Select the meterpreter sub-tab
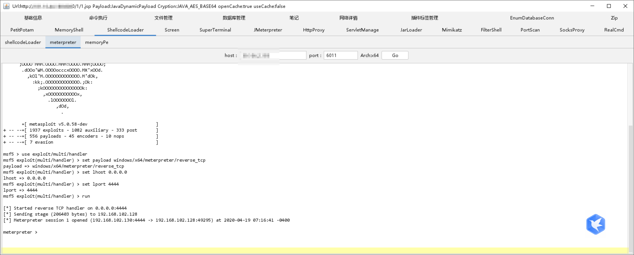The height and width of the screenshot is (255, 634). click(x=63, y=42)
